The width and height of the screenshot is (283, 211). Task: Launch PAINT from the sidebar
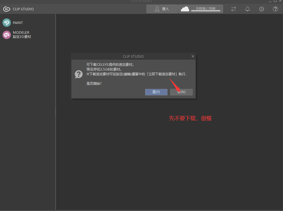click(x=13, y=23)
